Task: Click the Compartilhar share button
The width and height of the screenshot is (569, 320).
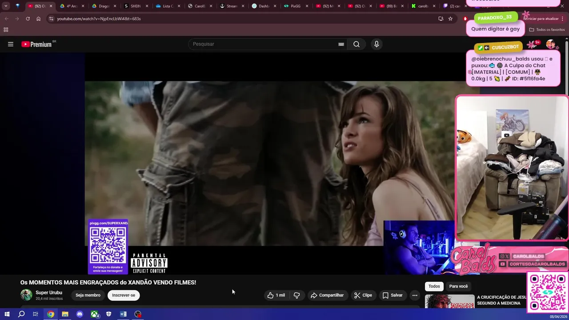Action: click(327, 295)
